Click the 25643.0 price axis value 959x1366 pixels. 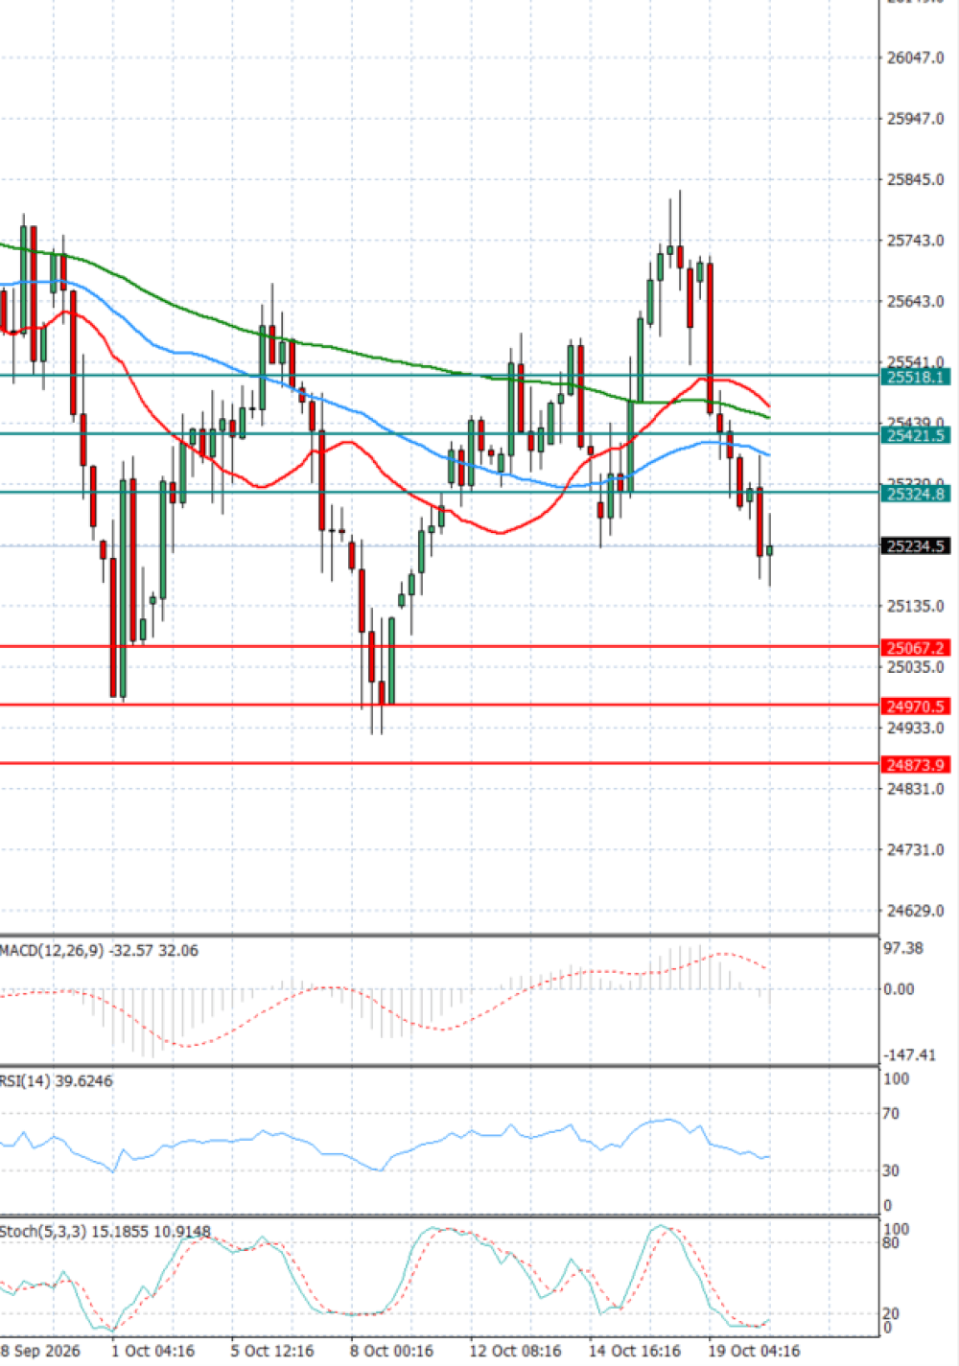pyautogui.click(x=916, y=301)
